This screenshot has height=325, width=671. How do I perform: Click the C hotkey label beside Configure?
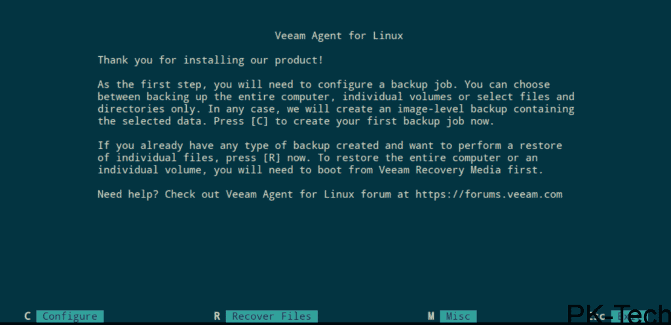coord(28,316)
